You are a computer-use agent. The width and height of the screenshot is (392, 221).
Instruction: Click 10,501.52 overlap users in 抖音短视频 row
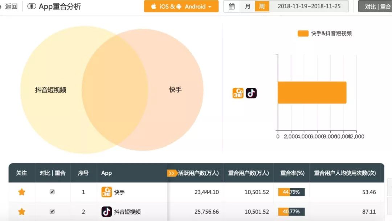(257, 212)
